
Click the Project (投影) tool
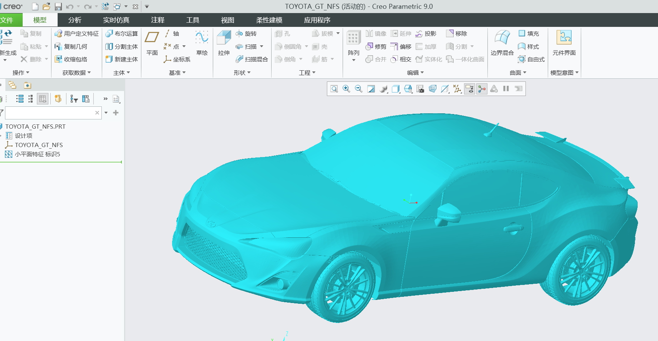pos(426,34)
